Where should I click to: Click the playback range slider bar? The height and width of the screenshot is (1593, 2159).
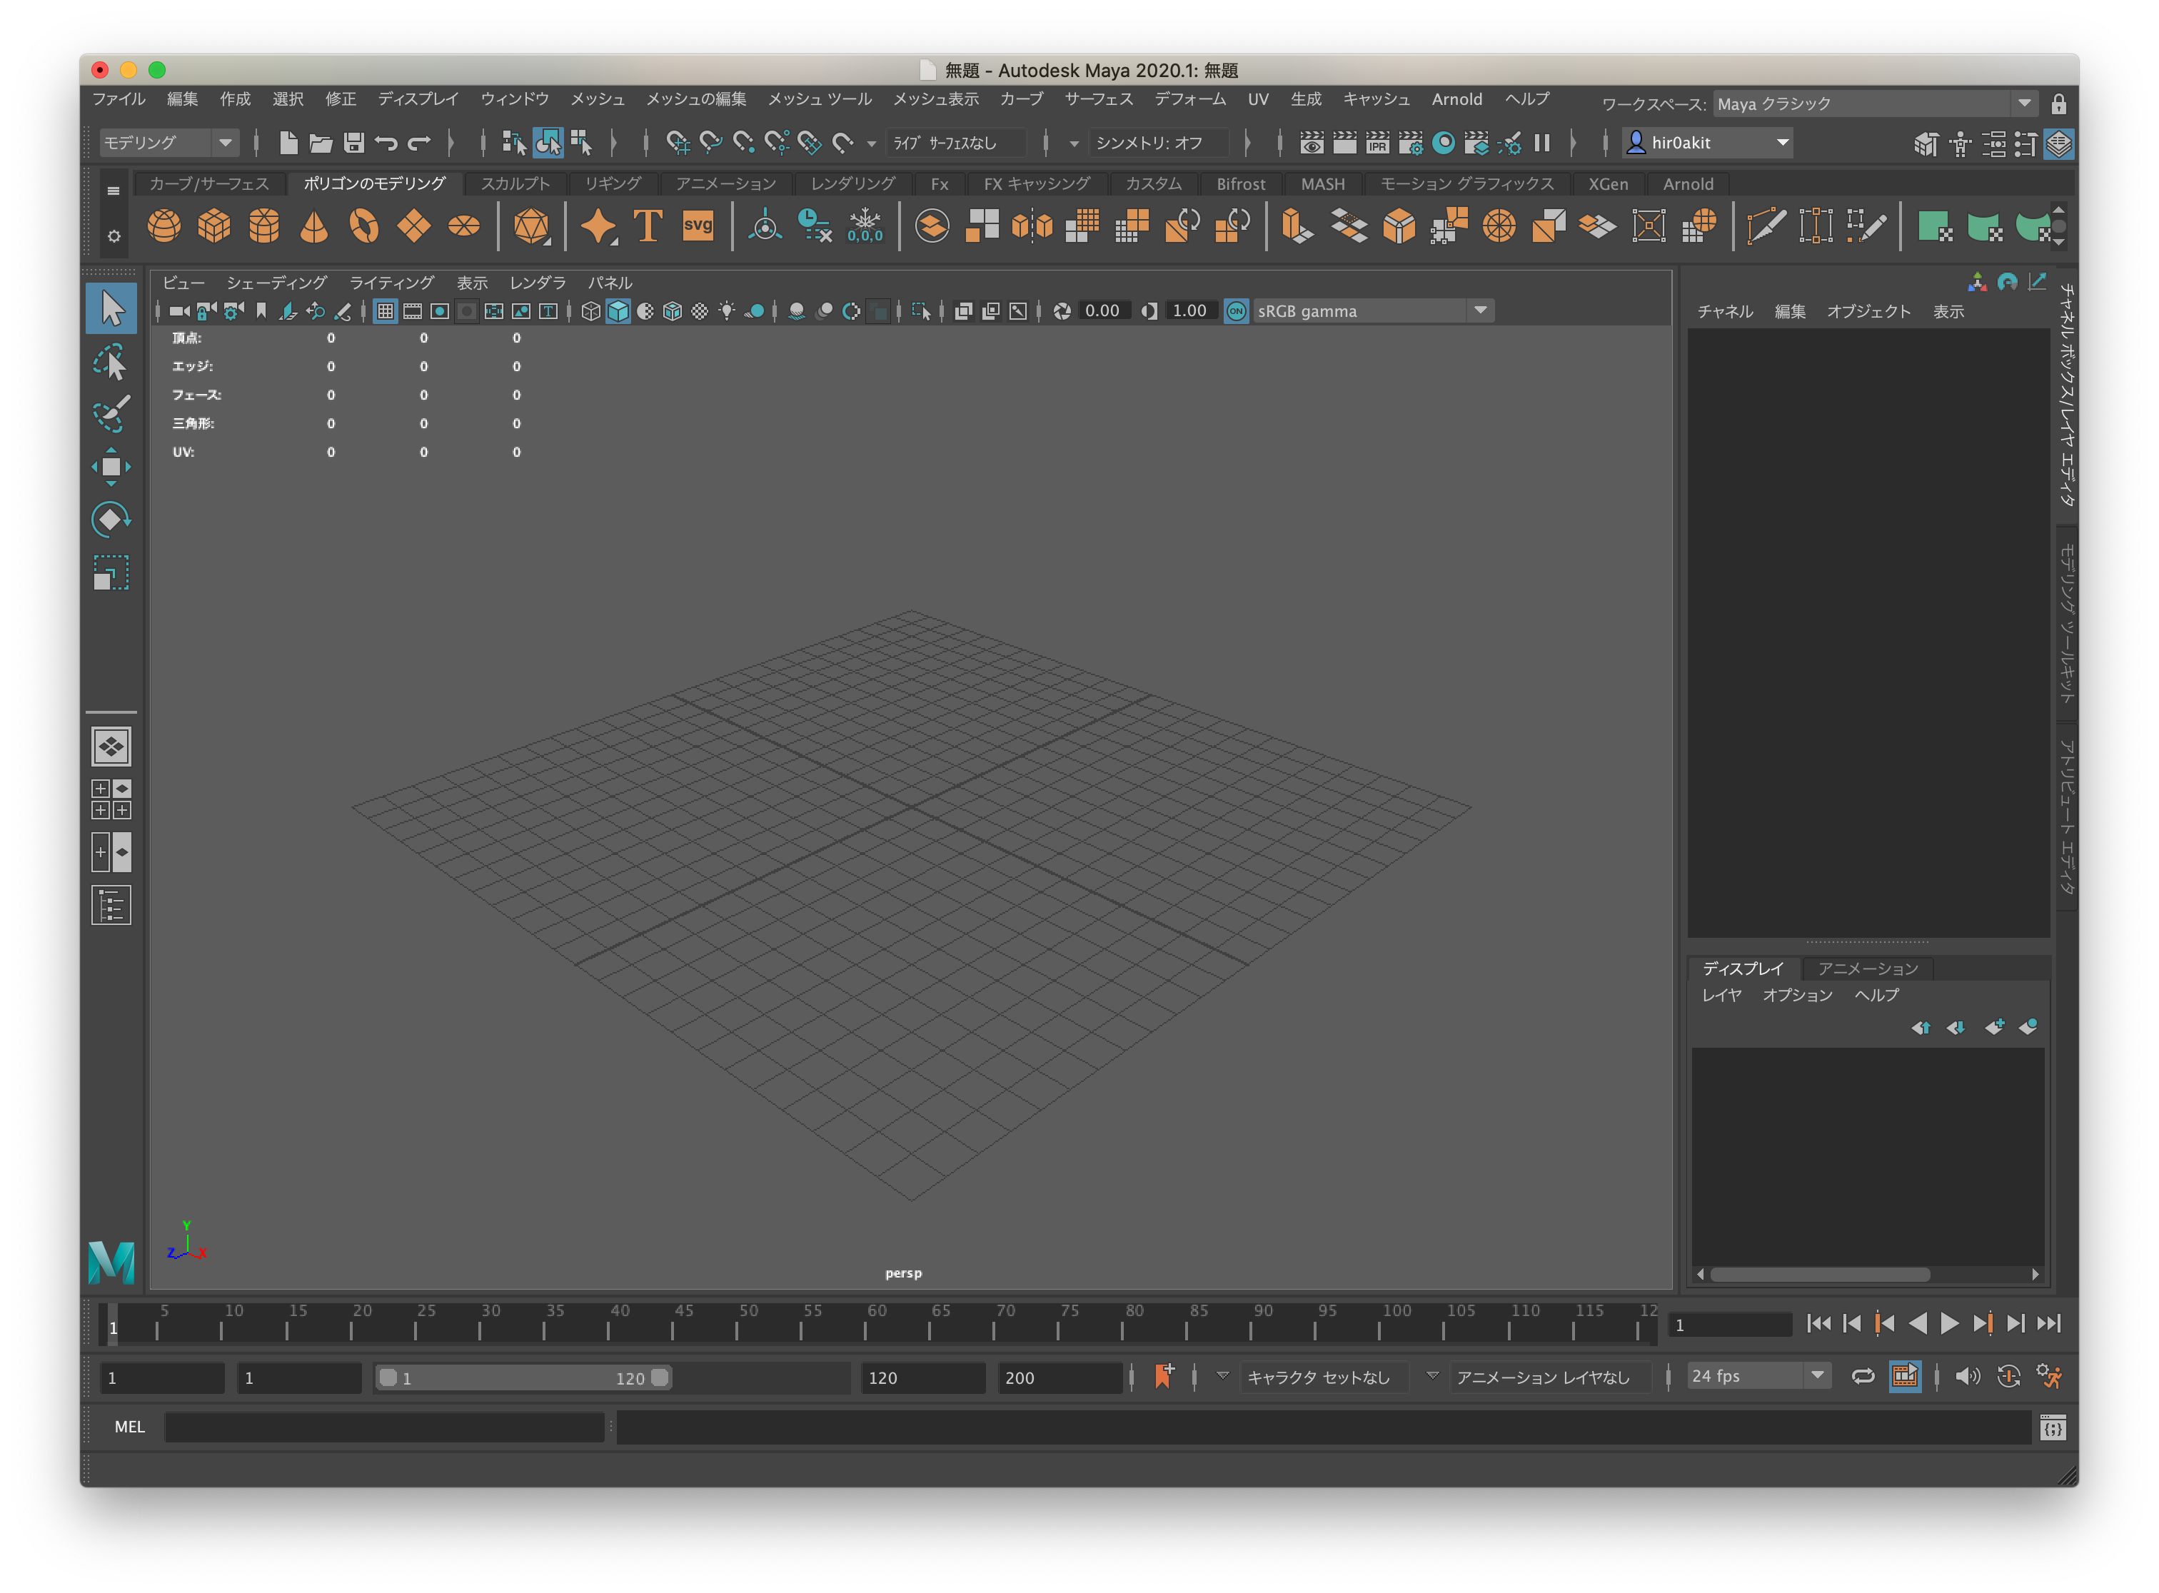tap(523, 1378)
